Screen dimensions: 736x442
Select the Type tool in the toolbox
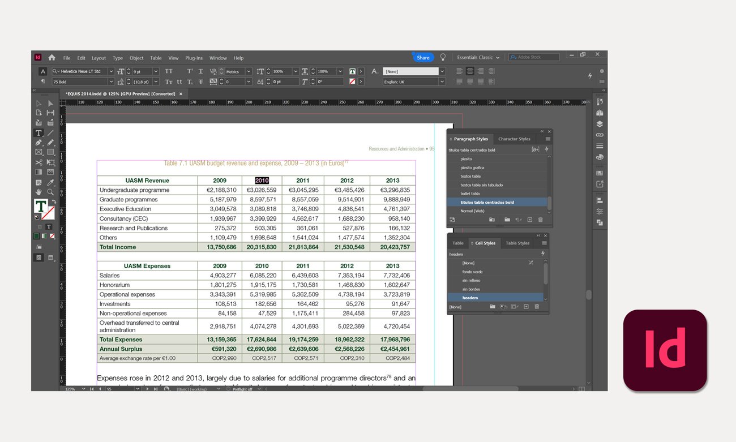coord(38,133)
